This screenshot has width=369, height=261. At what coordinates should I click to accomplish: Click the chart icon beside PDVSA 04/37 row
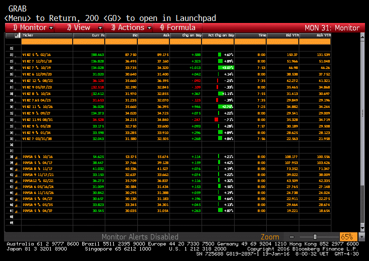(16, 211)
